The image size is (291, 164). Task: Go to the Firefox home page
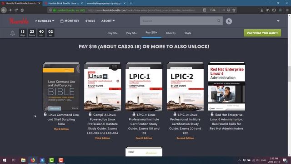[22, 10]
